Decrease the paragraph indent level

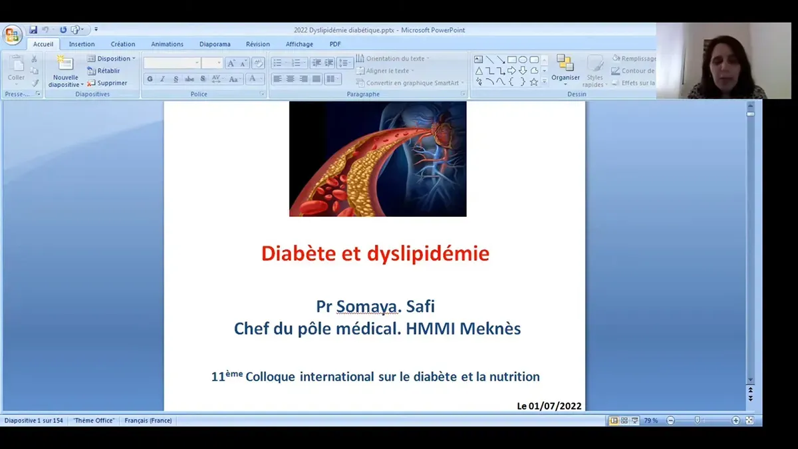[316, 63]
